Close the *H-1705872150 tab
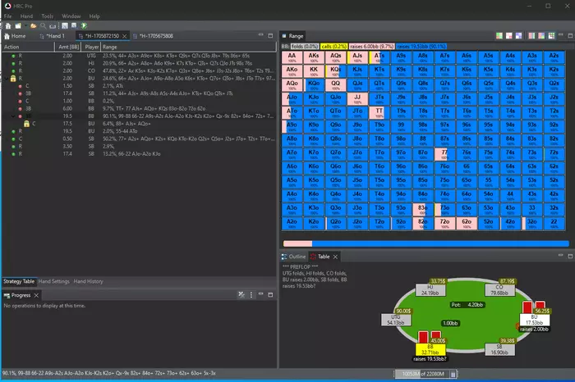The height and width of the screenshot is (382, 575). click(x=125, y=36)
